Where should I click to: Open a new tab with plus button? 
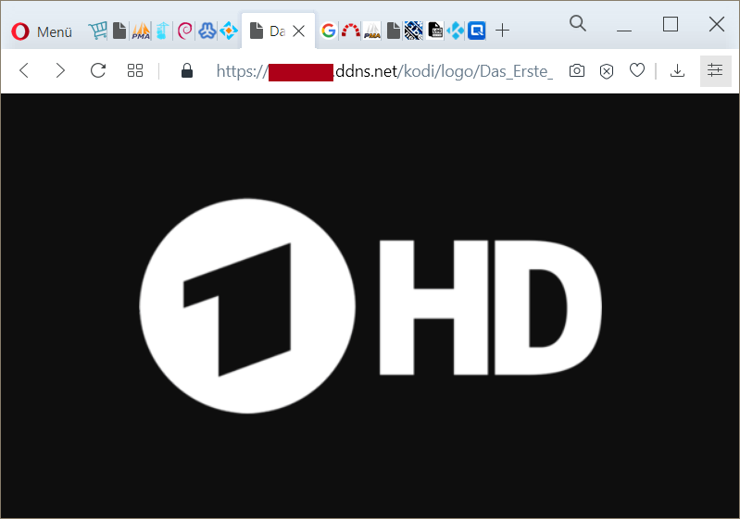tap(503, 31)
